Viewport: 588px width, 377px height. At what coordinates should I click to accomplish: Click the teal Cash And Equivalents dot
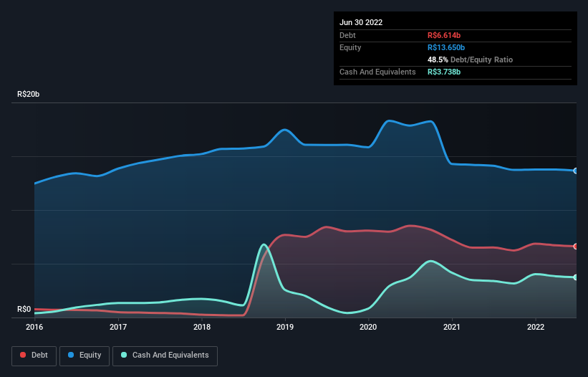point(124,355)
